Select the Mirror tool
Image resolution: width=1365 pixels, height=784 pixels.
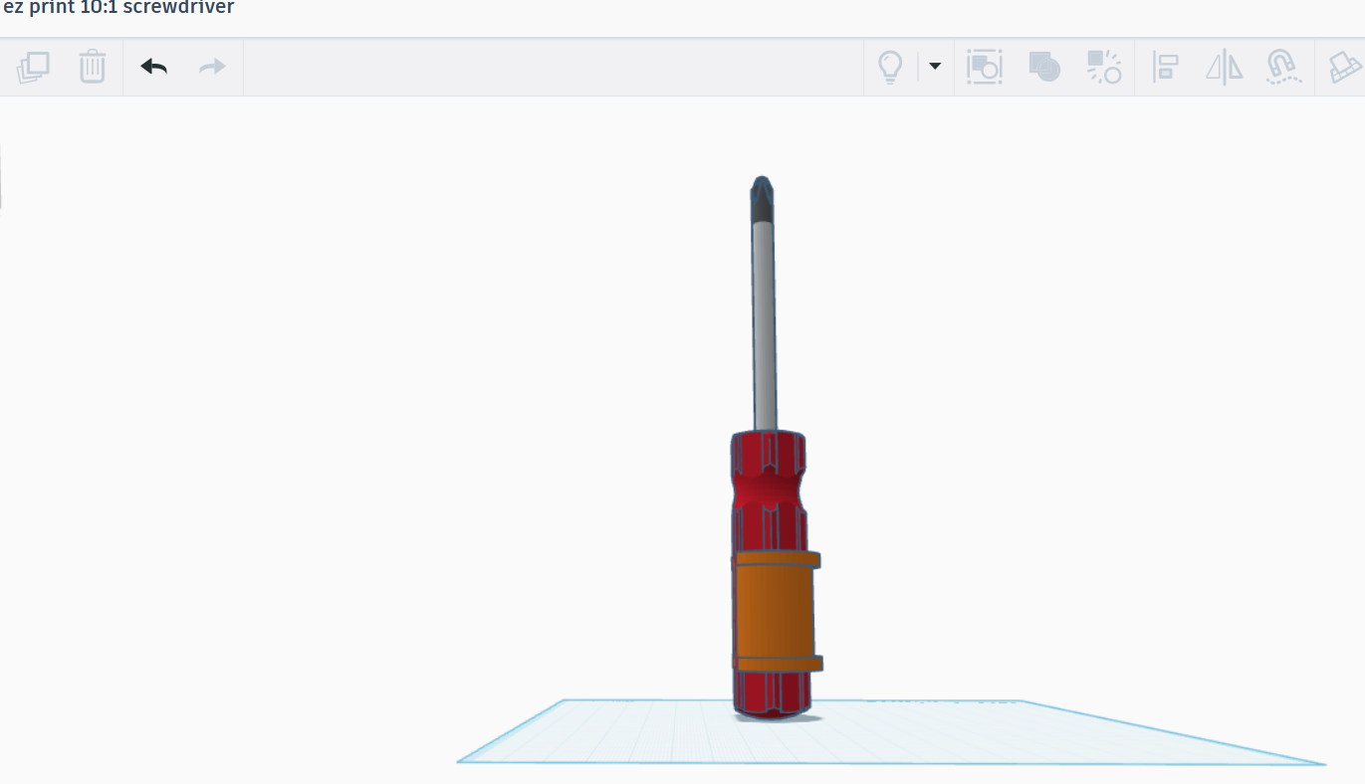(1224, 67)
